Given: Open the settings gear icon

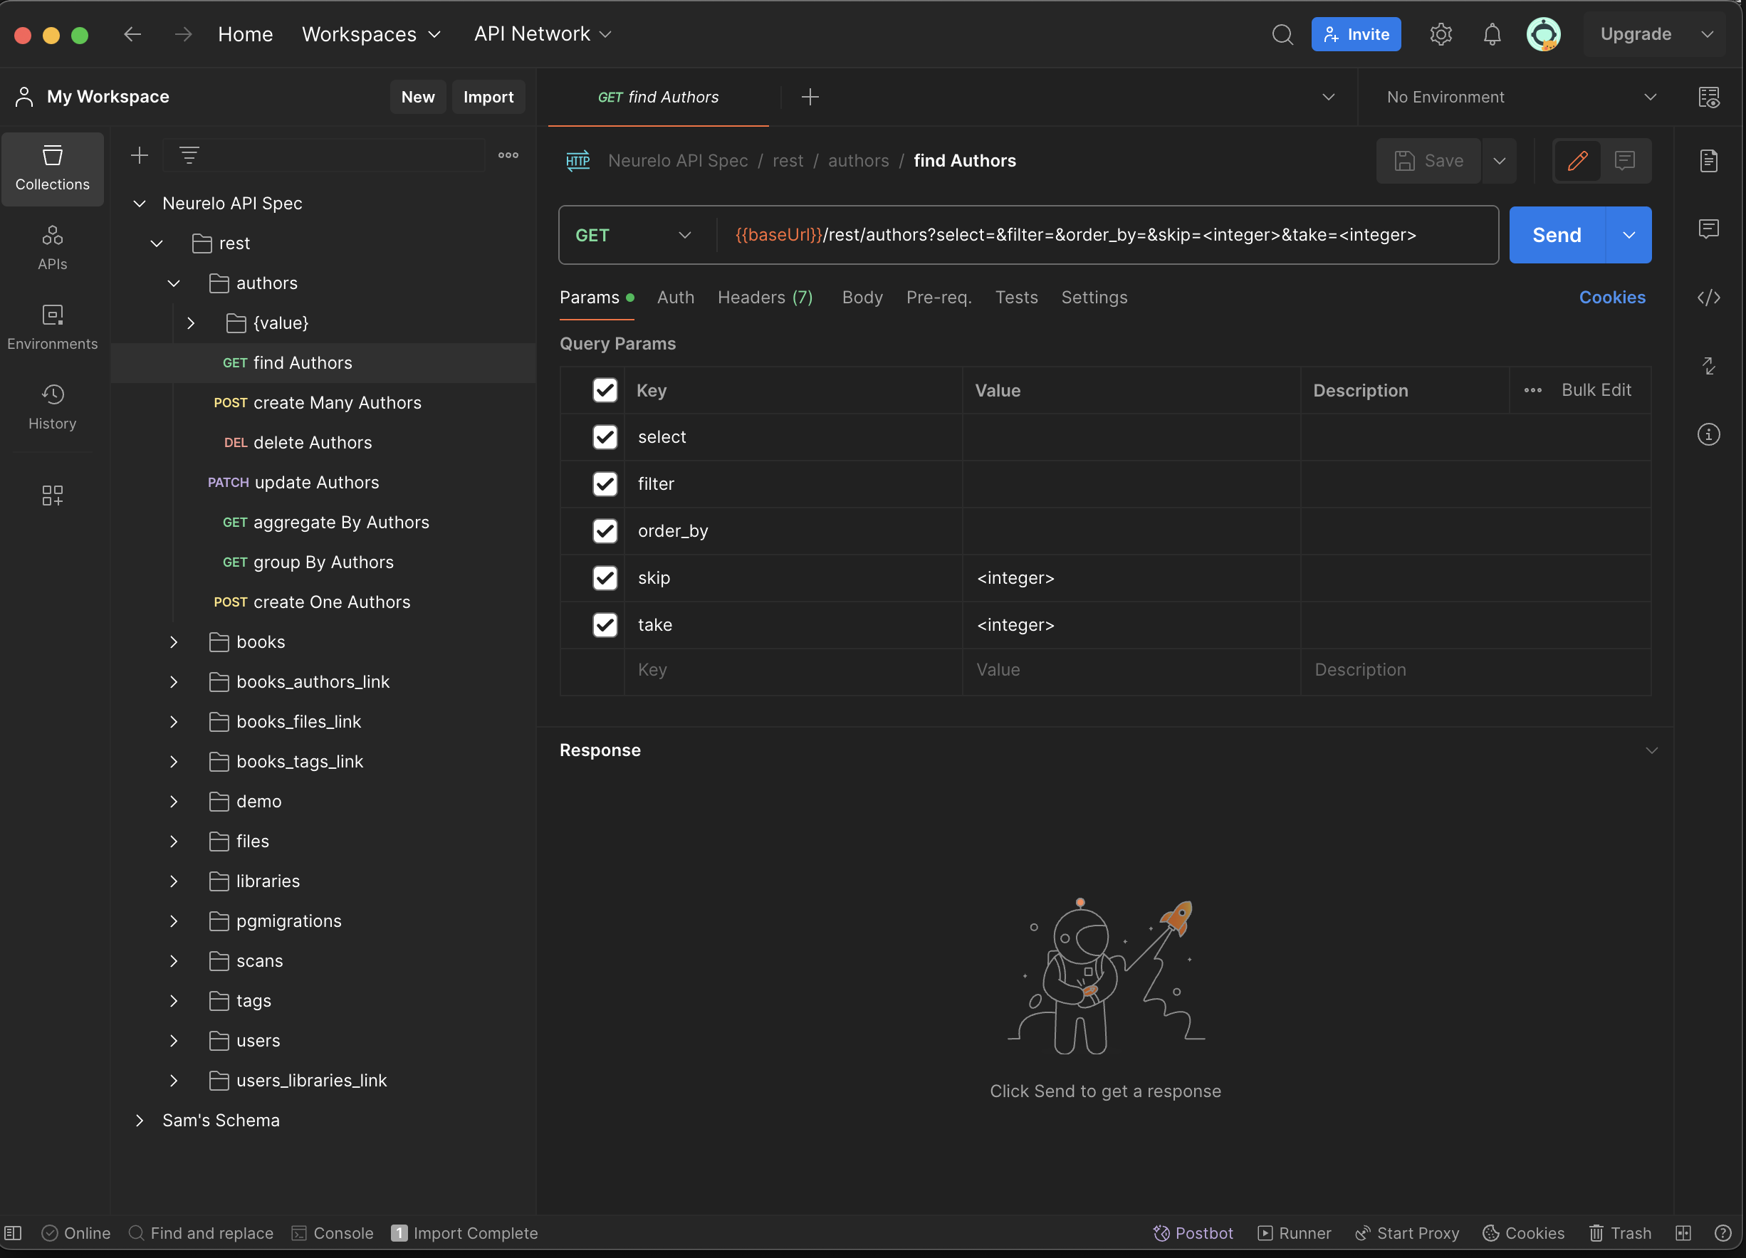Looking at the screenshot, I should pyautogui.click(x=1441, y=34).
